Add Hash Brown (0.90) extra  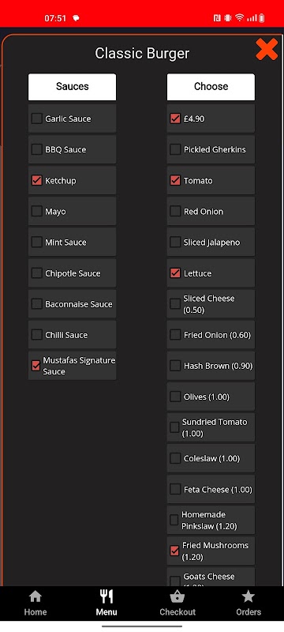tap(175, 366)
